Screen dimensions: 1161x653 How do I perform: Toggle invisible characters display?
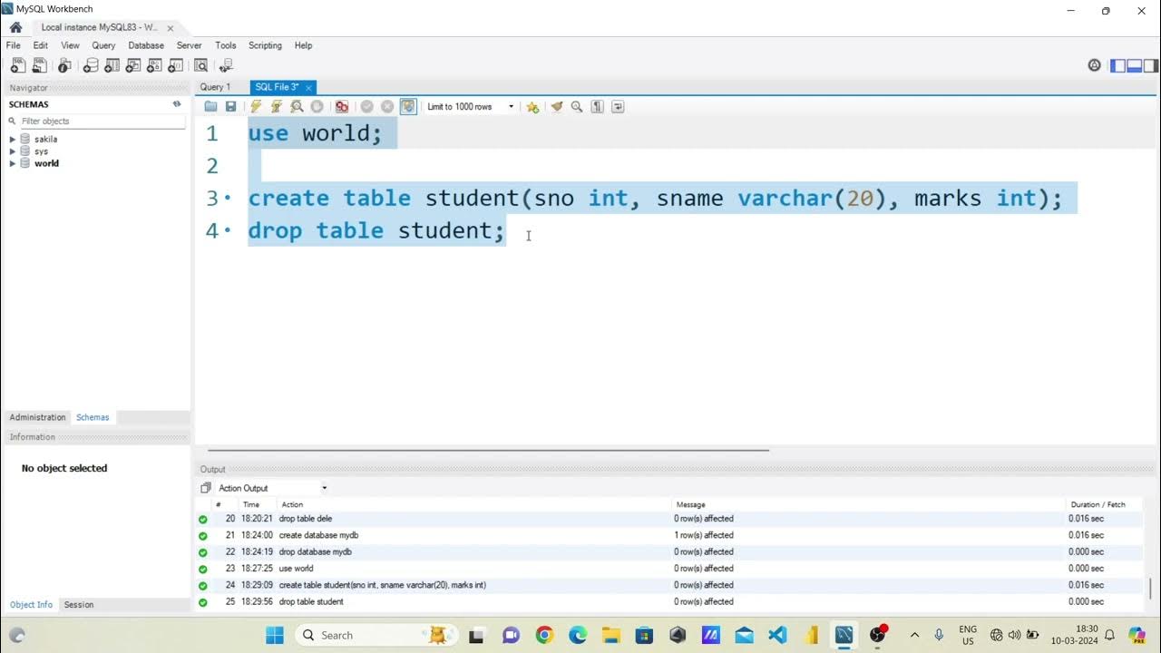tap(597, 106)
